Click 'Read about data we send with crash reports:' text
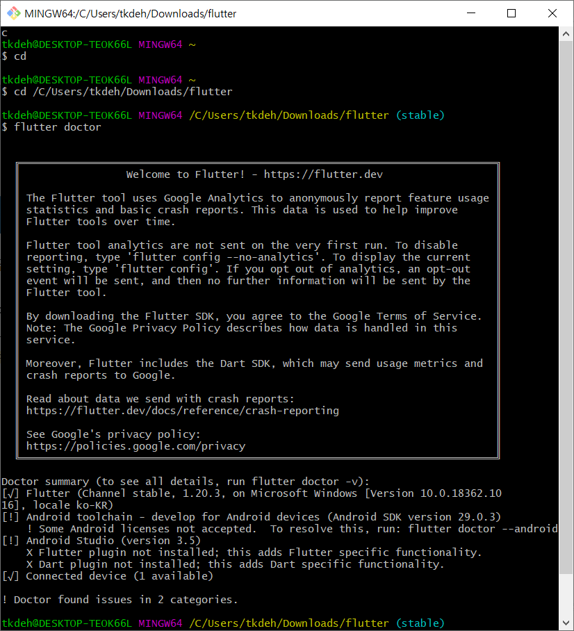574x631 pixels. coord(161,399)
